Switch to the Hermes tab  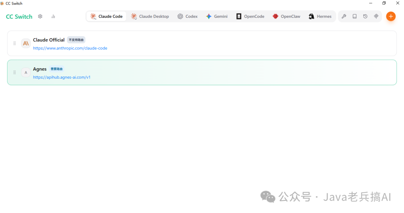(320, 16)
